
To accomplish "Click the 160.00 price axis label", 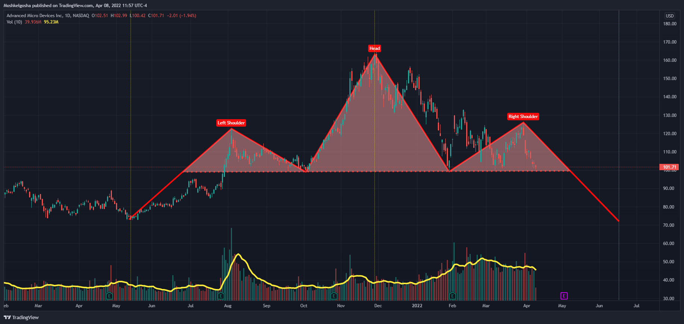I will point(670,60).
